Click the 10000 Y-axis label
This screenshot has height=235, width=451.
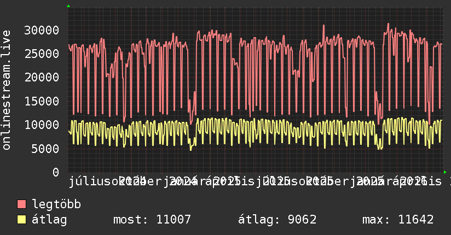pos(43,125)
